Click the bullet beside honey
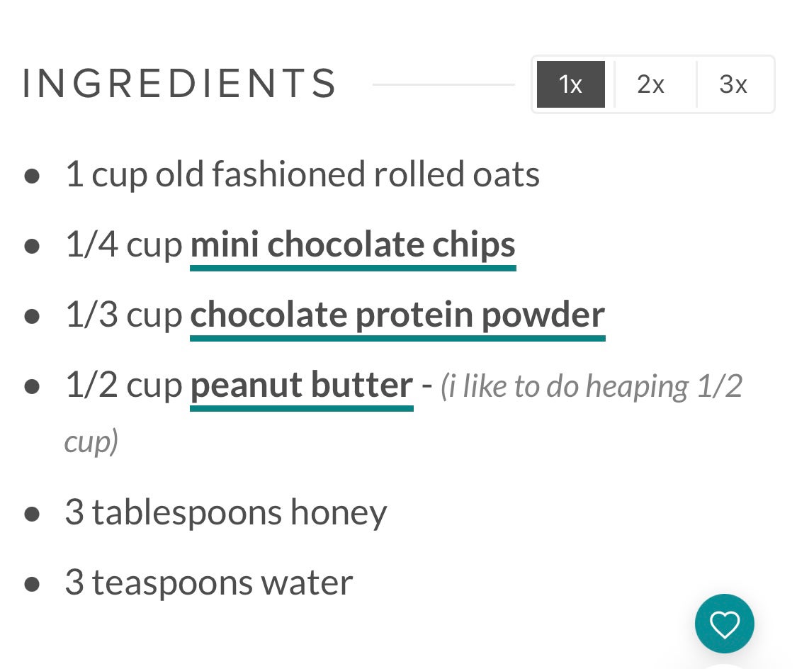797x669 pixels. 31,514
